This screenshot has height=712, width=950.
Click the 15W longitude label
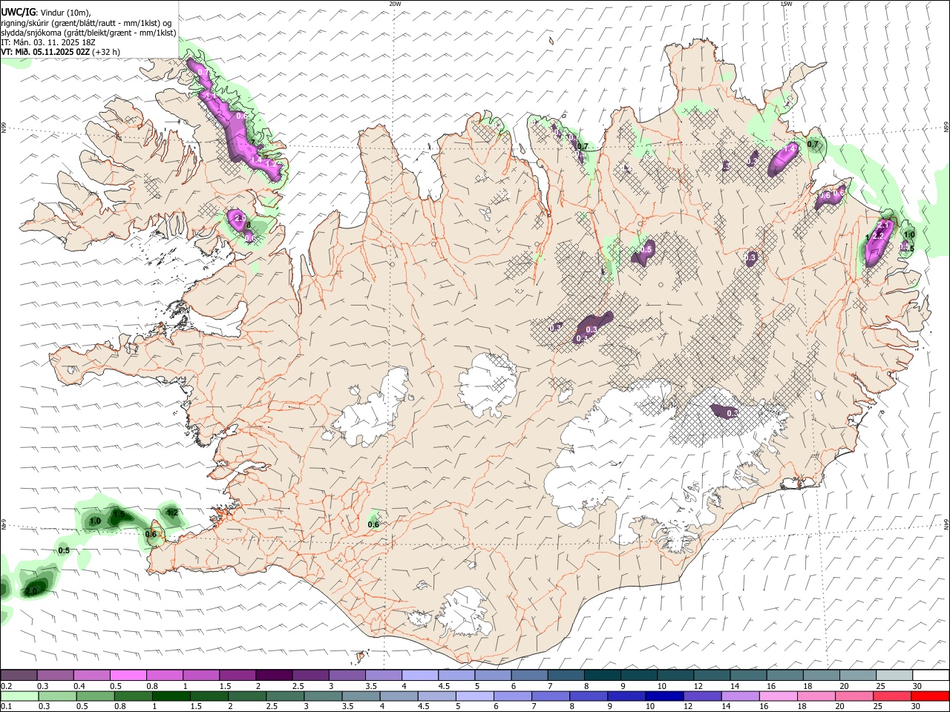(x=786, y=4)
